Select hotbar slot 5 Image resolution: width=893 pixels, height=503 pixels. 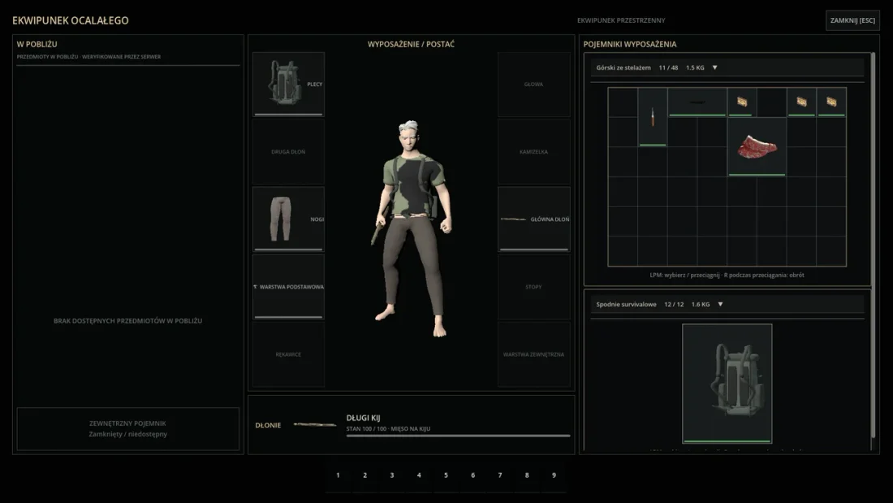coord(446,475)
